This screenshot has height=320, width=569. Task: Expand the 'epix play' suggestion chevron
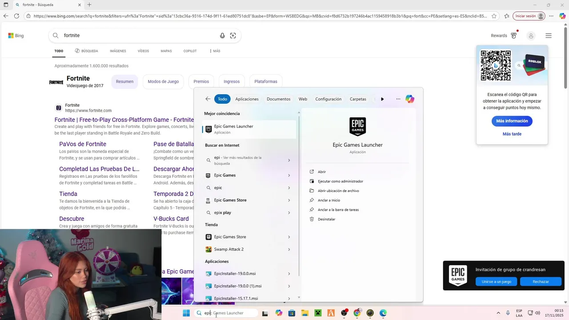(x=289, y=213)
